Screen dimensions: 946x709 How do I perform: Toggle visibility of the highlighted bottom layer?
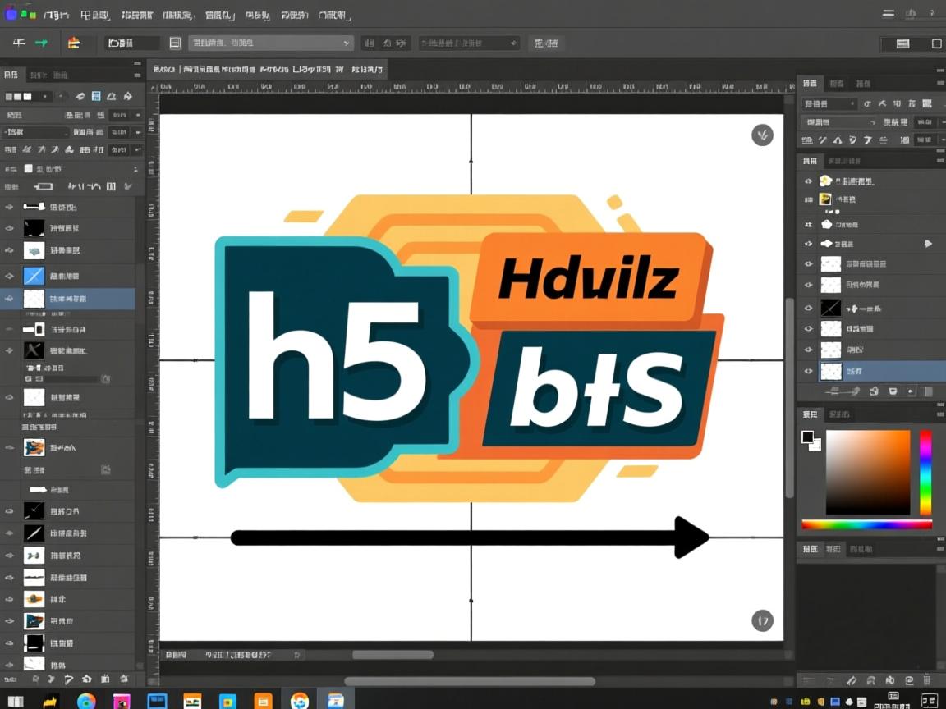[808, 371]
